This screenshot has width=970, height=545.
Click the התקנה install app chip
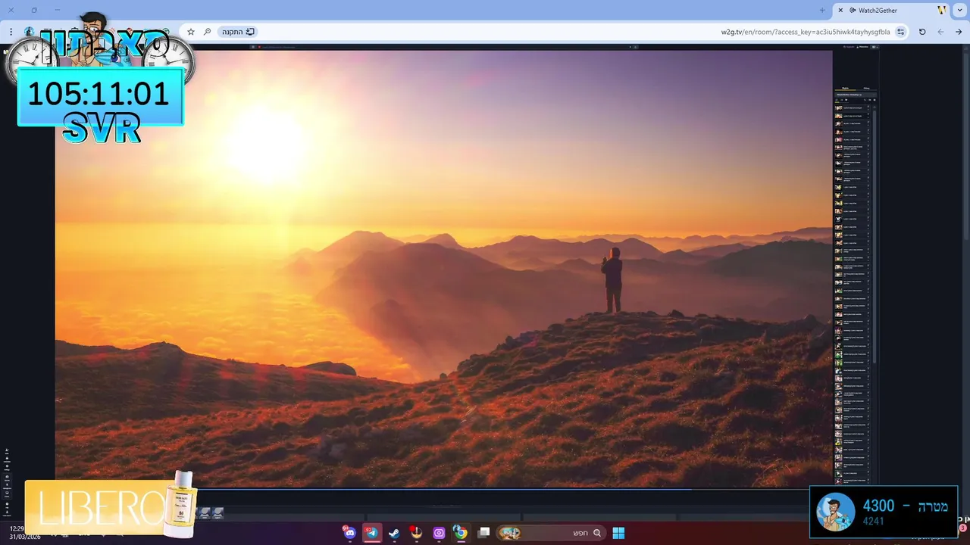tap(238, 32)
